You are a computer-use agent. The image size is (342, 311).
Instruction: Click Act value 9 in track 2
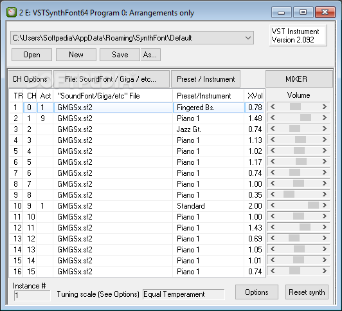(45, 118)
